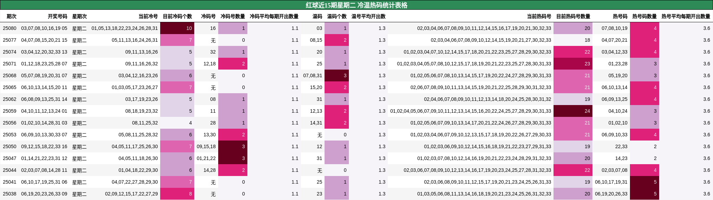
Task: Click draw numbers 09,12,15,18,22,33 16
Action: 44,146
